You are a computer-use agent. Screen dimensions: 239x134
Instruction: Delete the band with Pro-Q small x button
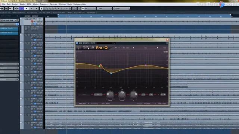click(158, 95)
